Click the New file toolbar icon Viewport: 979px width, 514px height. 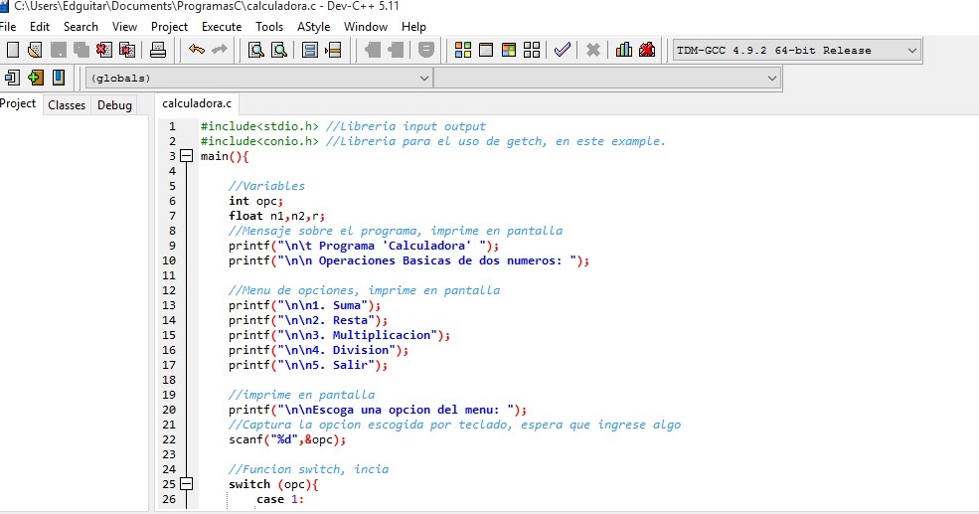(12, 50)
